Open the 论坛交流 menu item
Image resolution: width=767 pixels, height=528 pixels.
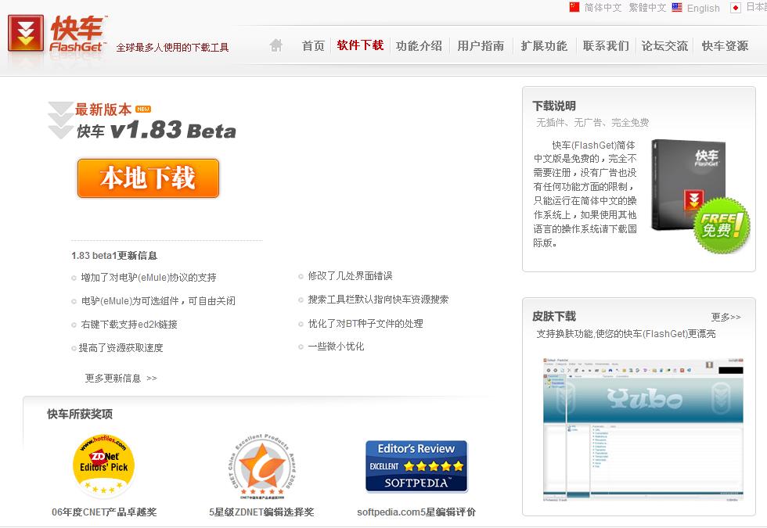click(x=664, y=46)
